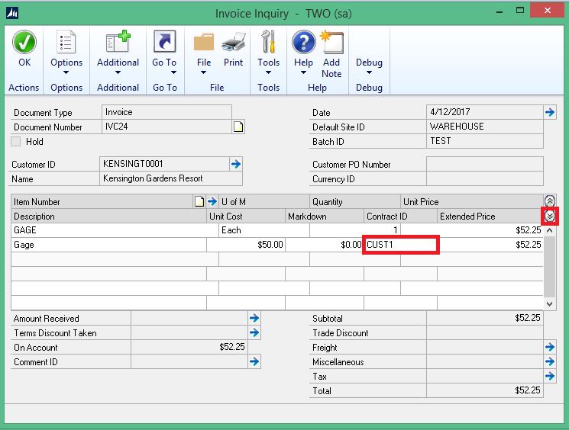Click the Help button label
569x430 pixels.
click(303, 63)
